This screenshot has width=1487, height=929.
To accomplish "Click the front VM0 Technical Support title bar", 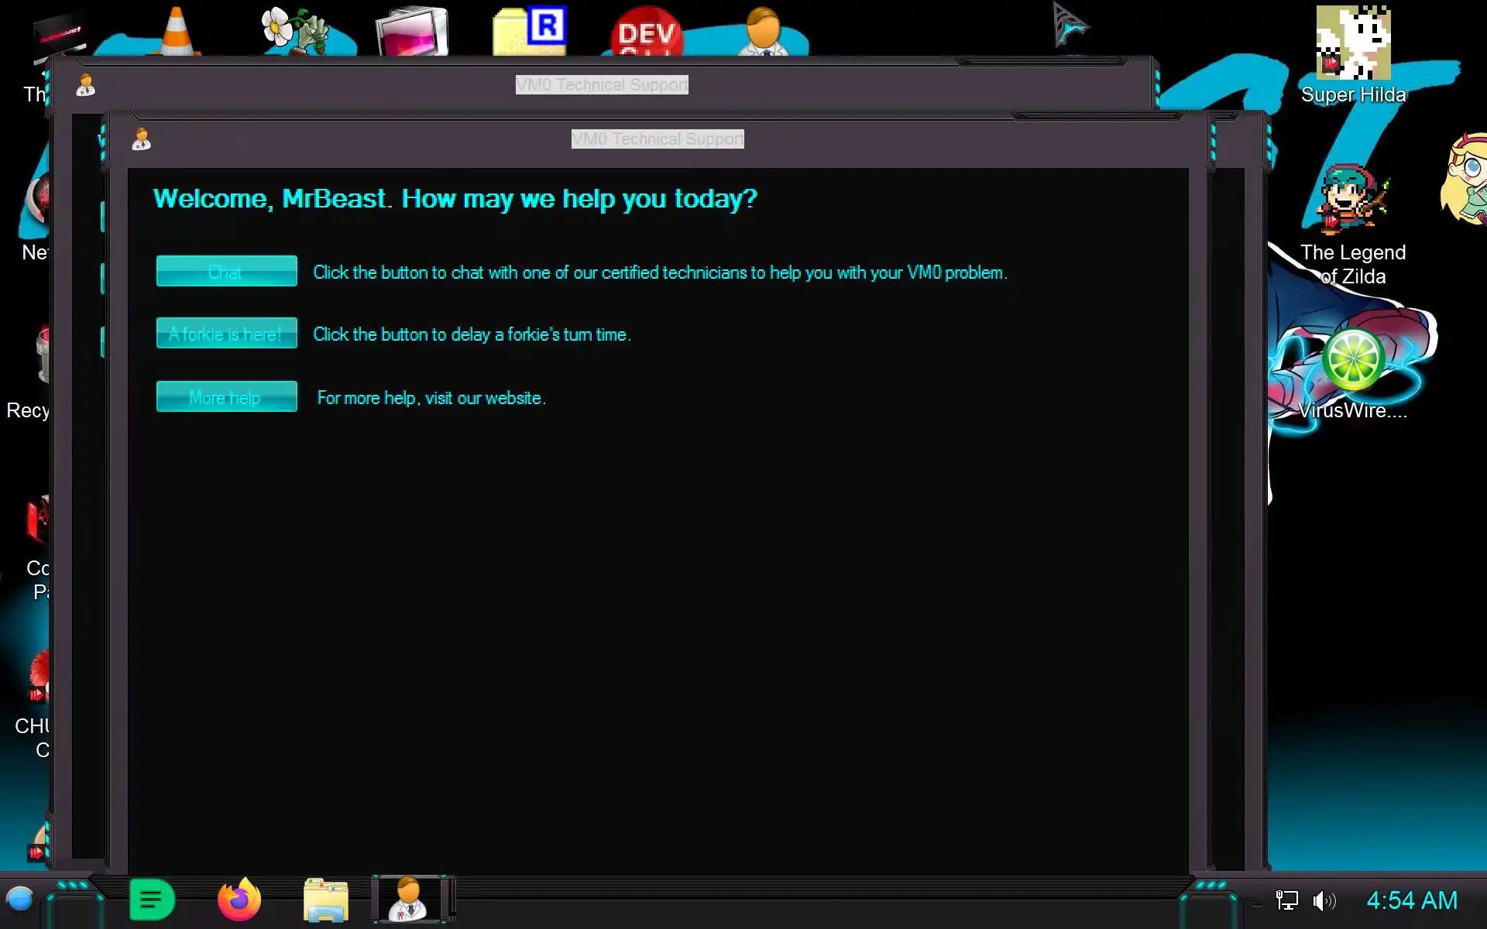I will pyautogui.click(x=658, y=139).
